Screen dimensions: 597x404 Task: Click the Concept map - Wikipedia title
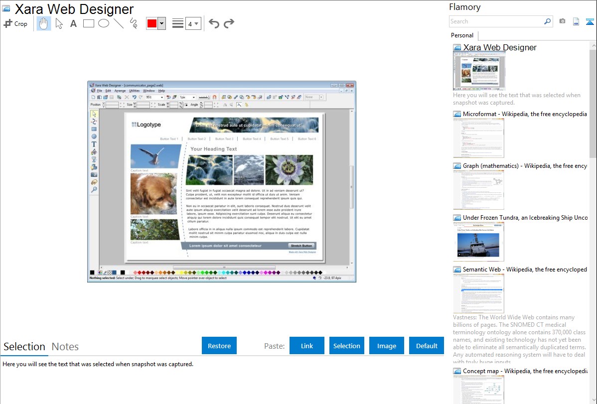pos(525,371)
